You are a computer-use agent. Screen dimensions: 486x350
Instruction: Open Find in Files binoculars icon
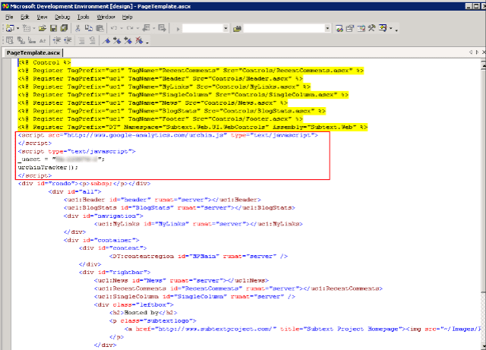click(237, 29)
